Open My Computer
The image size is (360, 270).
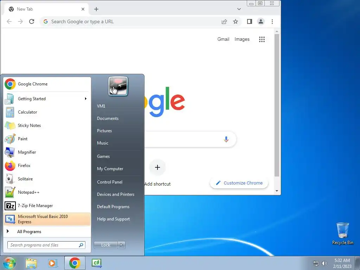click(x=110, y=169)
